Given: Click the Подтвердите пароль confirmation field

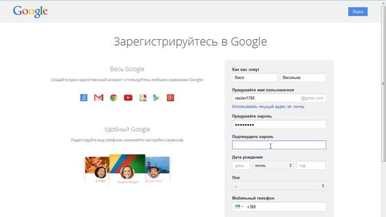Looking at the screenshot, I should tap(279, 145).
